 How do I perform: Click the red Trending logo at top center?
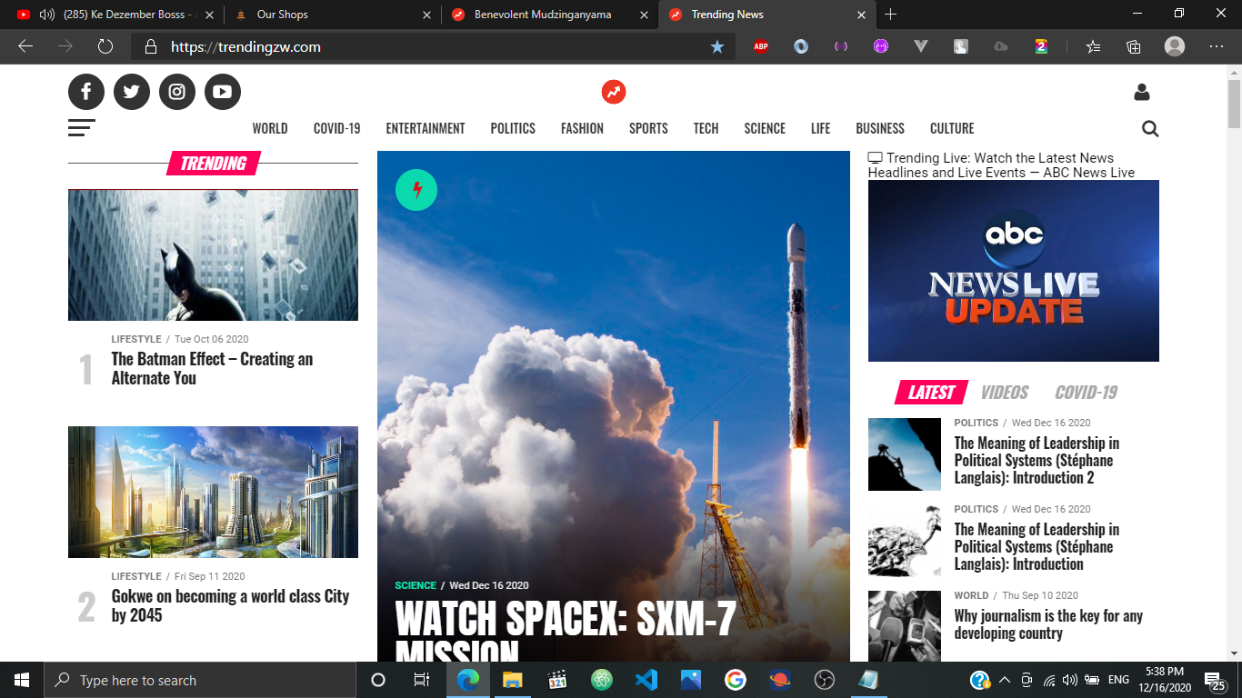point(614,92)
